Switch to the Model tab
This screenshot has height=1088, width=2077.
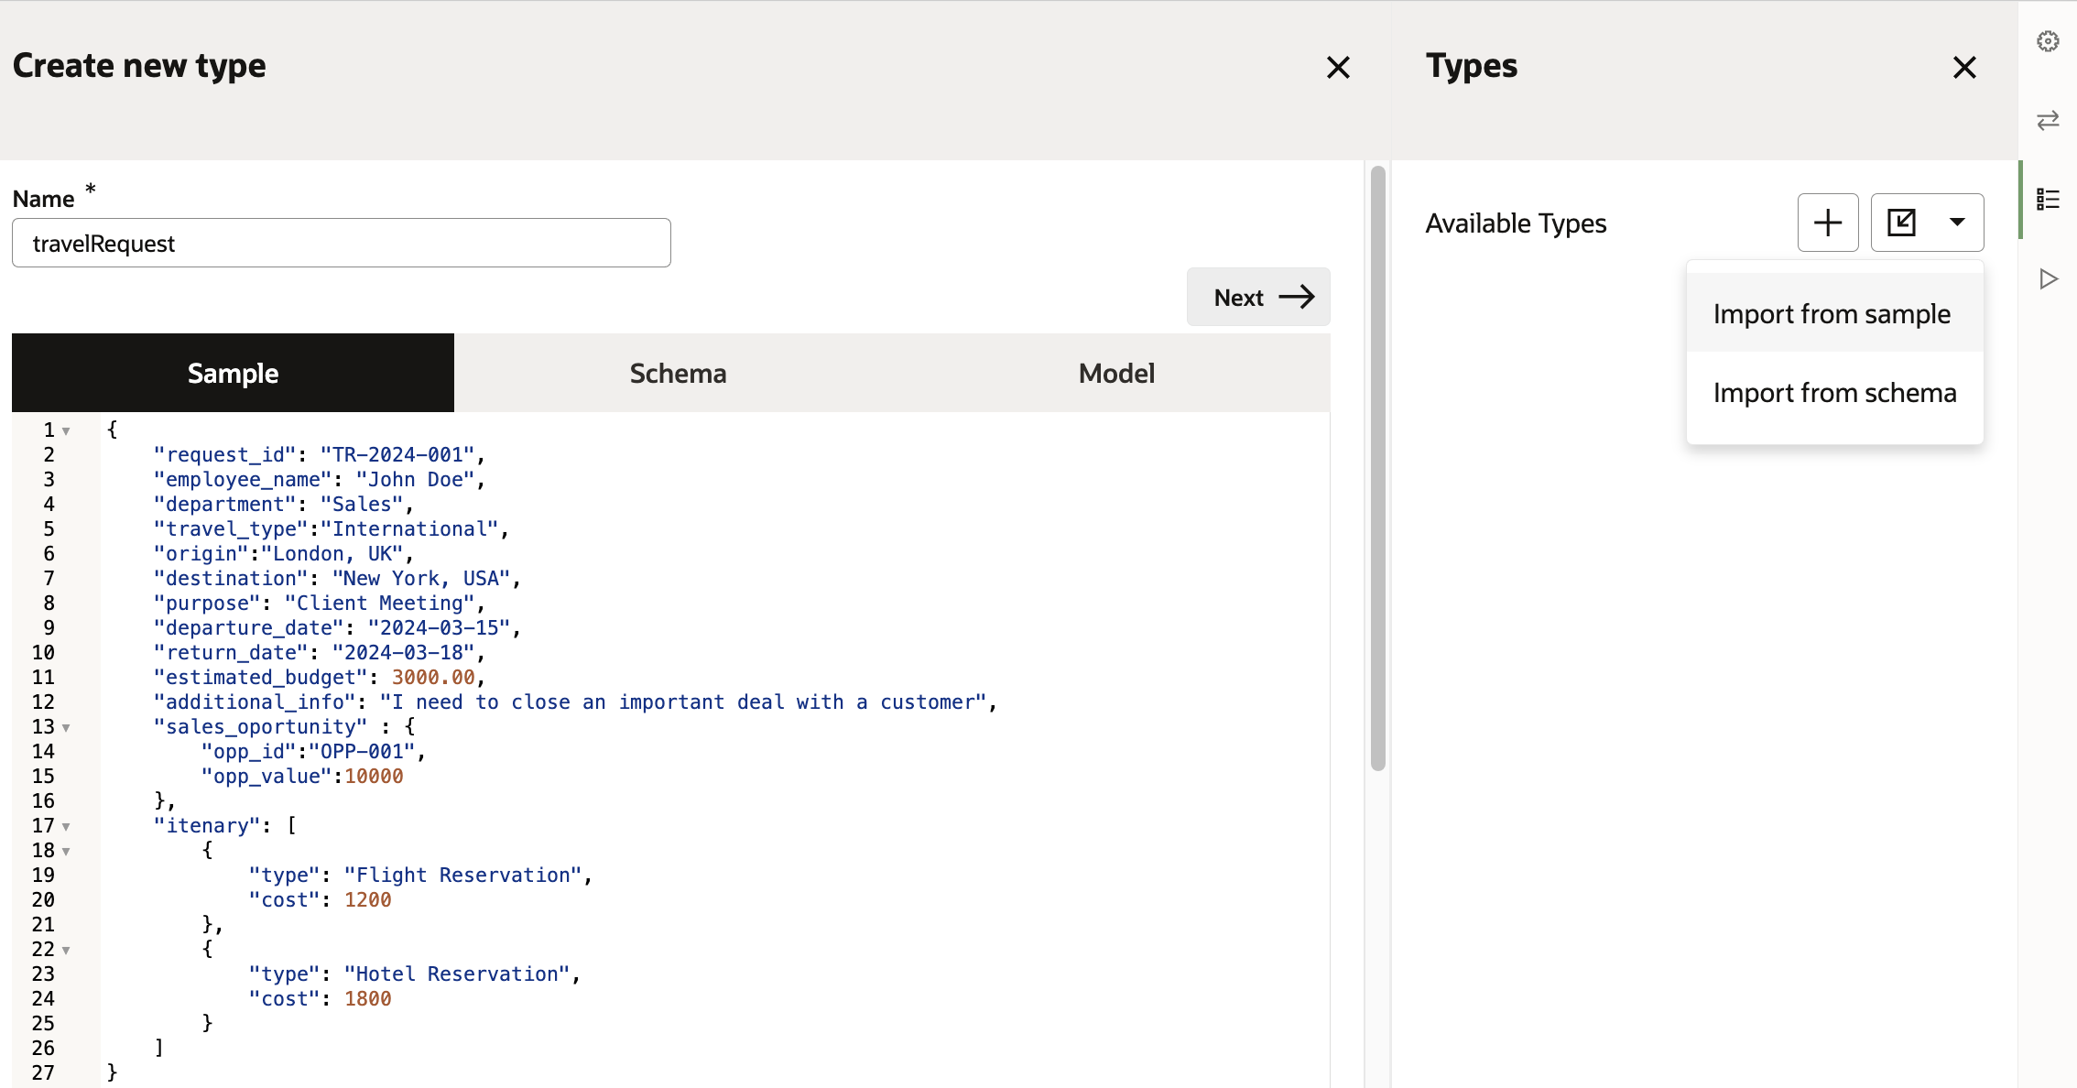(1115, 373)
